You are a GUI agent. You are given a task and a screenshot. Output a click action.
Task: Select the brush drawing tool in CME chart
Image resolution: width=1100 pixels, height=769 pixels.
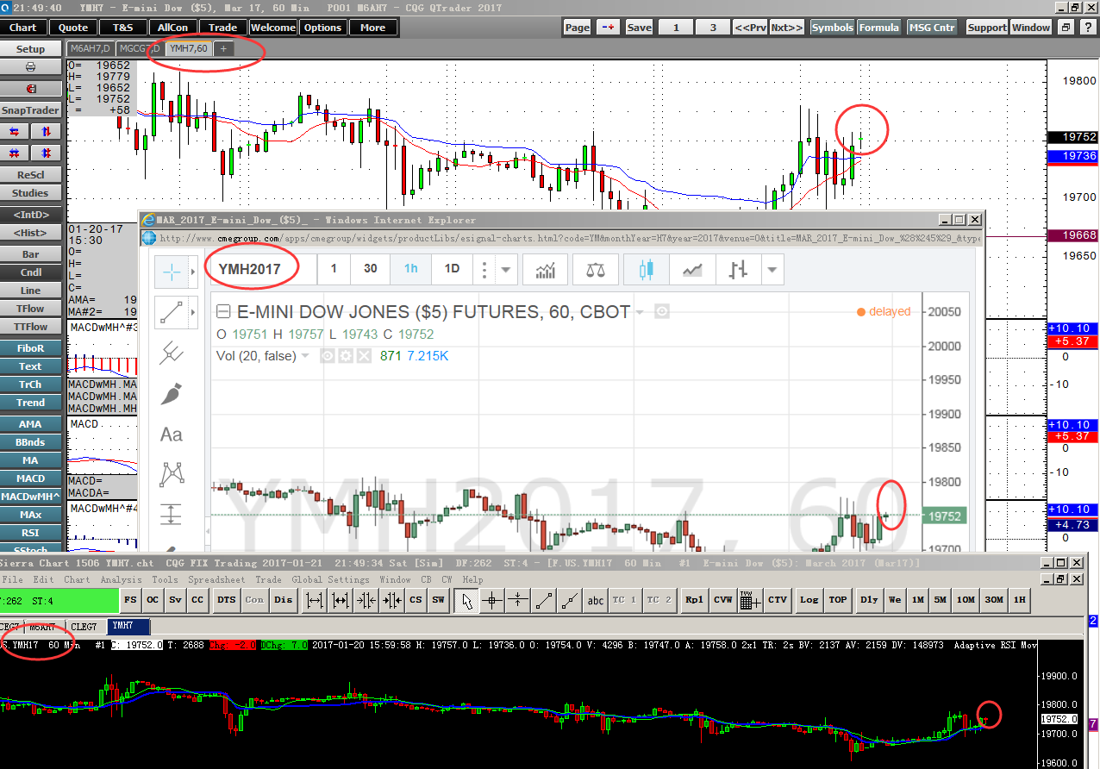172,394
